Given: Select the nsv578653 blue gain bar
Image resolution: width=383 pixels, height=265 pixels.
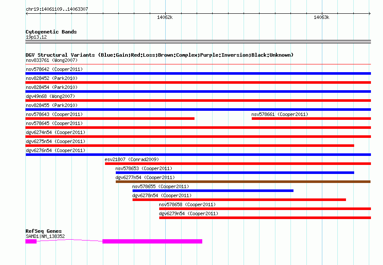Looking at the screenshot, I should [x=235, y=173].
